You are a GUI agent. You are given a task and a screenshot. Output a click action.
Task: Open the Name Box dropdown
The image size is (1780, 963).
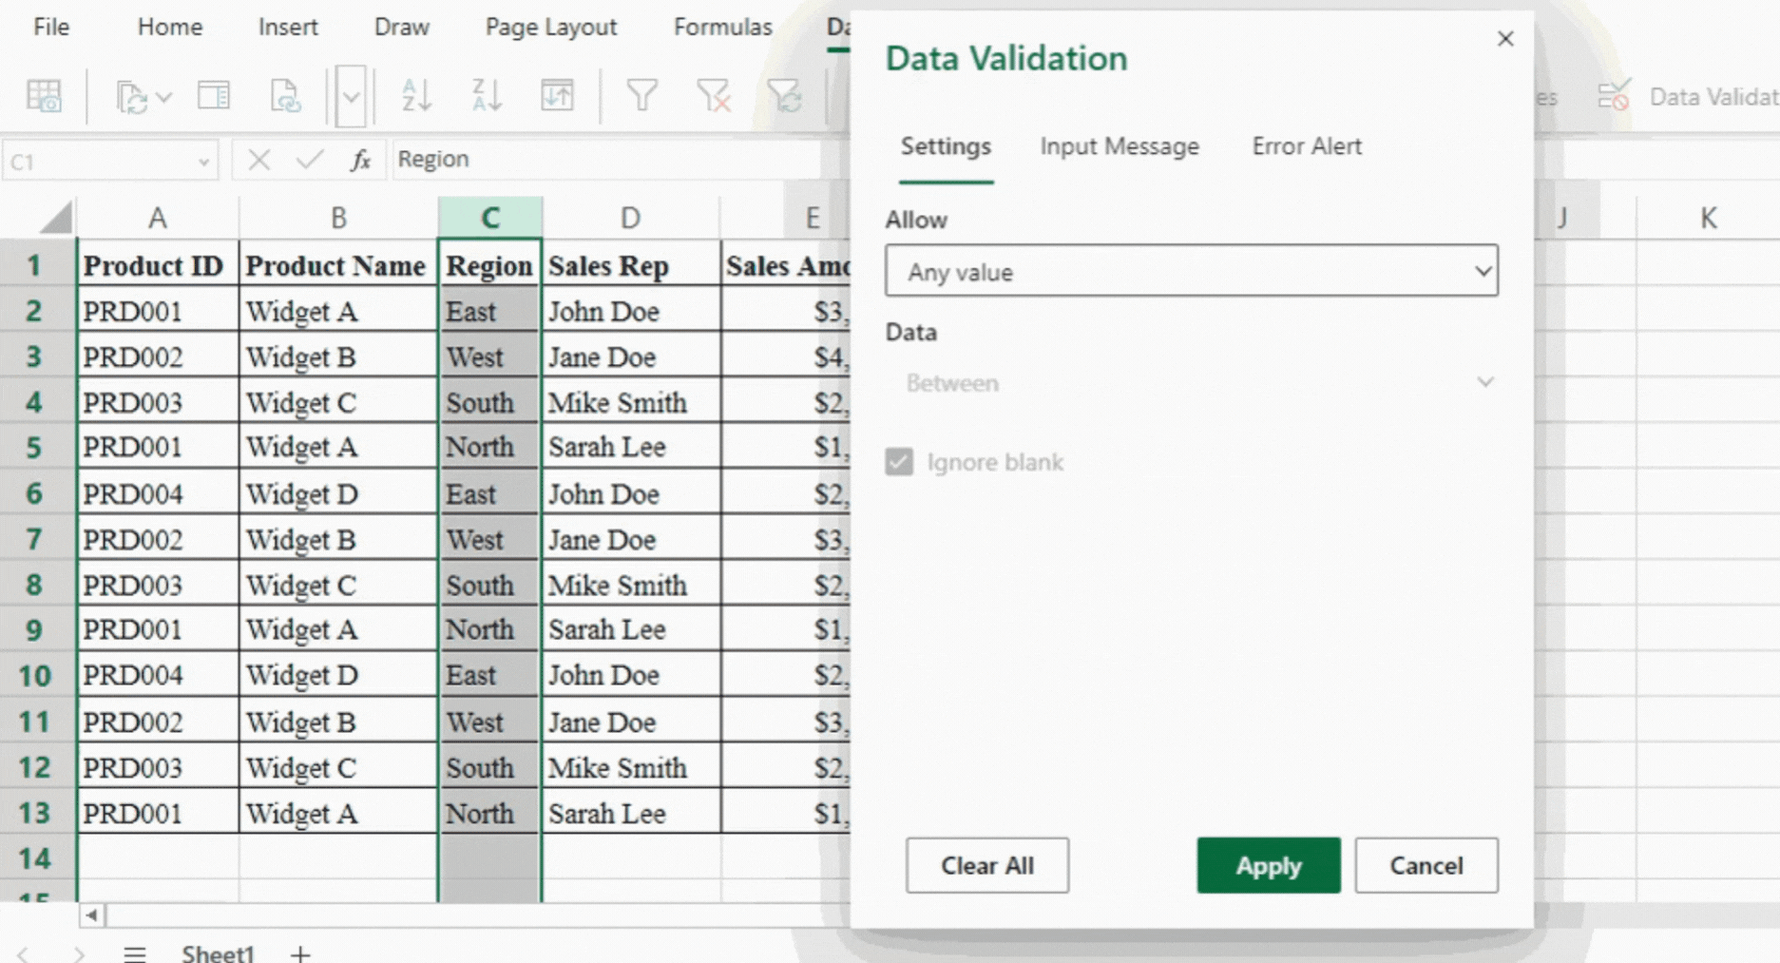[205, 161]
